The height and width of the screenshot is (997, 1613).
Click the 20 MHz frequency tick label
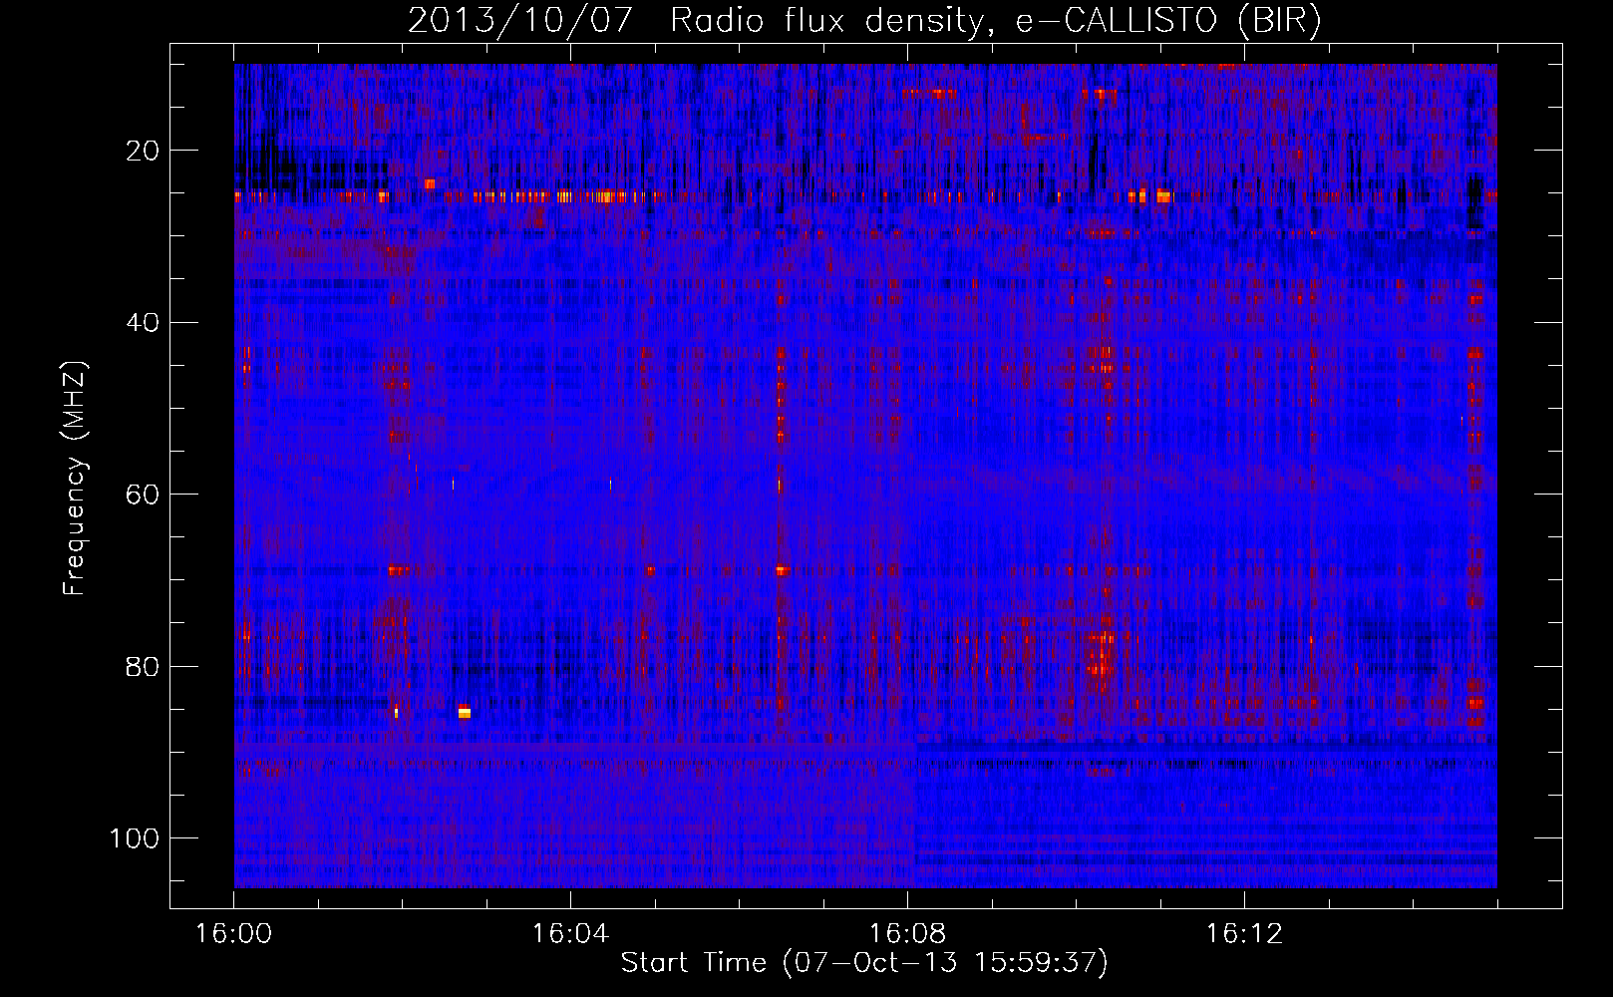144,151
